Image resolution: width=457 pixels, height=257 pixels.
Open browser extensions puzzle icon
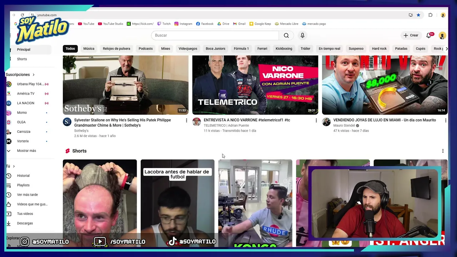(x=430, y=15)
